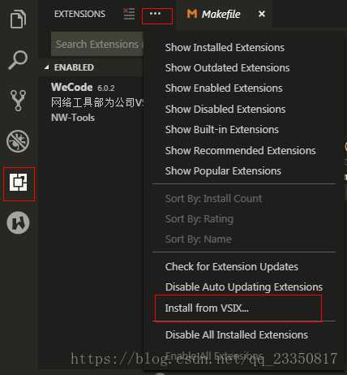This screenshot has height=375, width=347.
Task: Select the Extensions activity bar icon
Action: (18, 183)
